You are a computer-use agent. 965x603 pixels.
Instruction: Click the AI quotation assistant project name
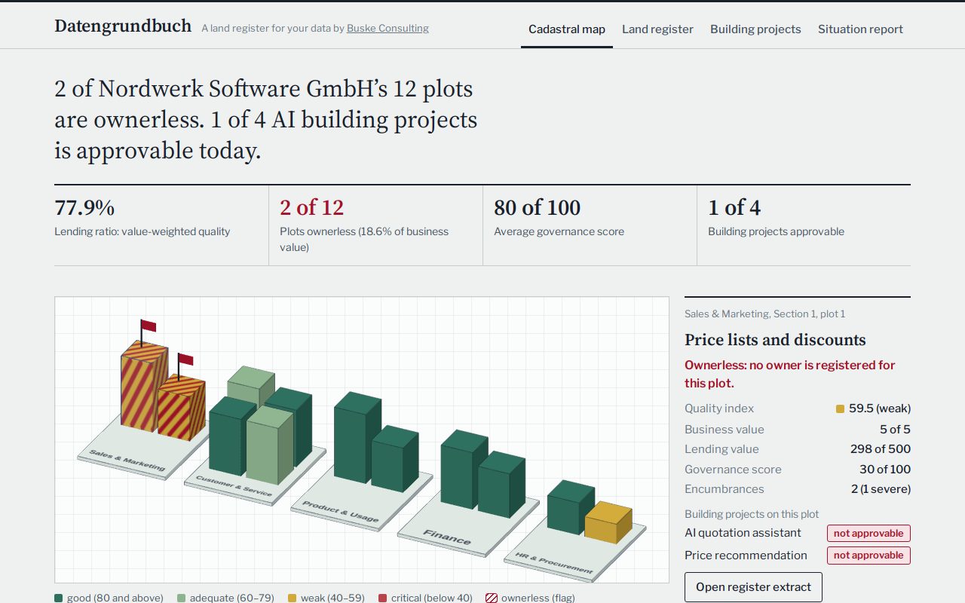tap(743, 533)
